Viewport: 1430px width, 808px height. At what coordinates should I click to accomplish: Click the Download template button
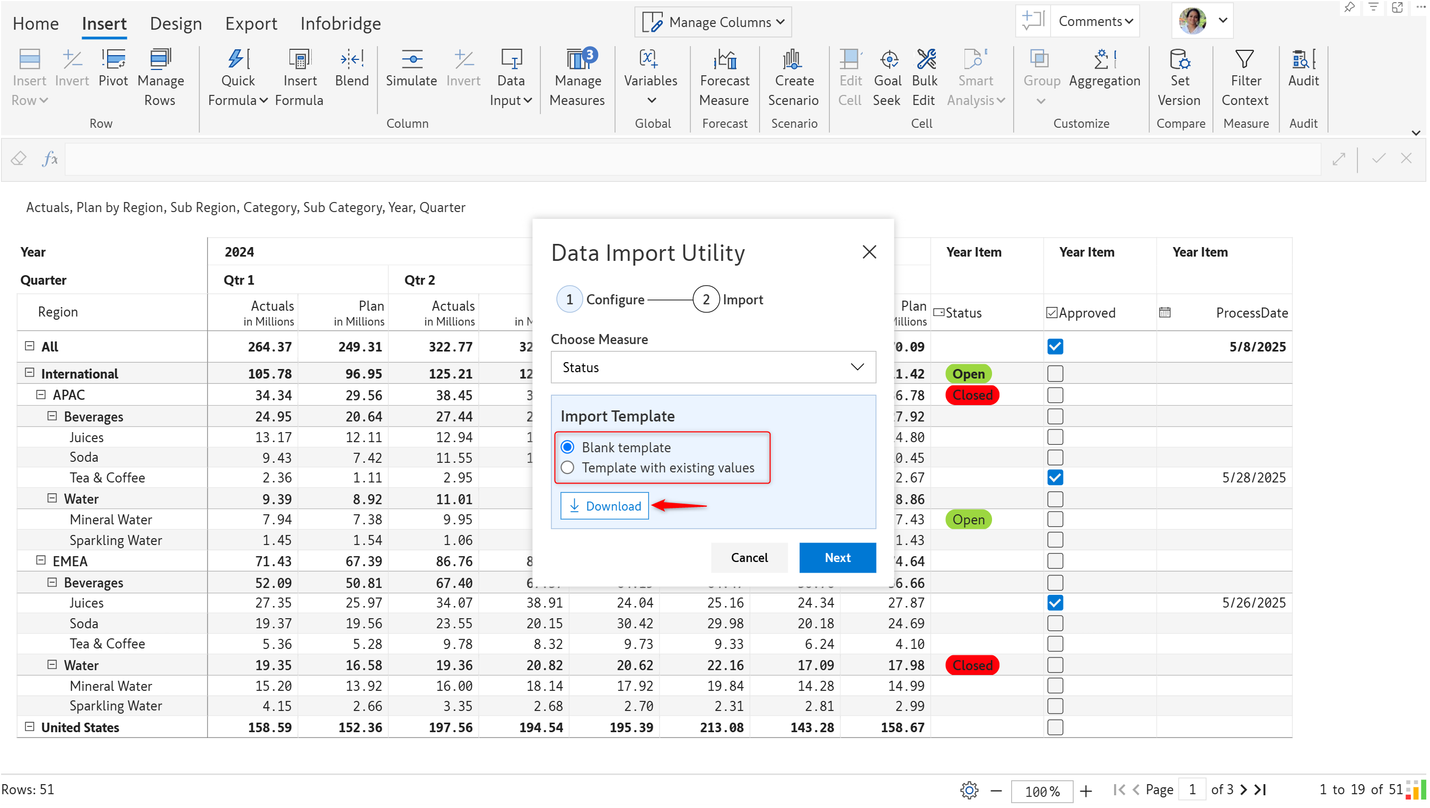coord(604,506)
